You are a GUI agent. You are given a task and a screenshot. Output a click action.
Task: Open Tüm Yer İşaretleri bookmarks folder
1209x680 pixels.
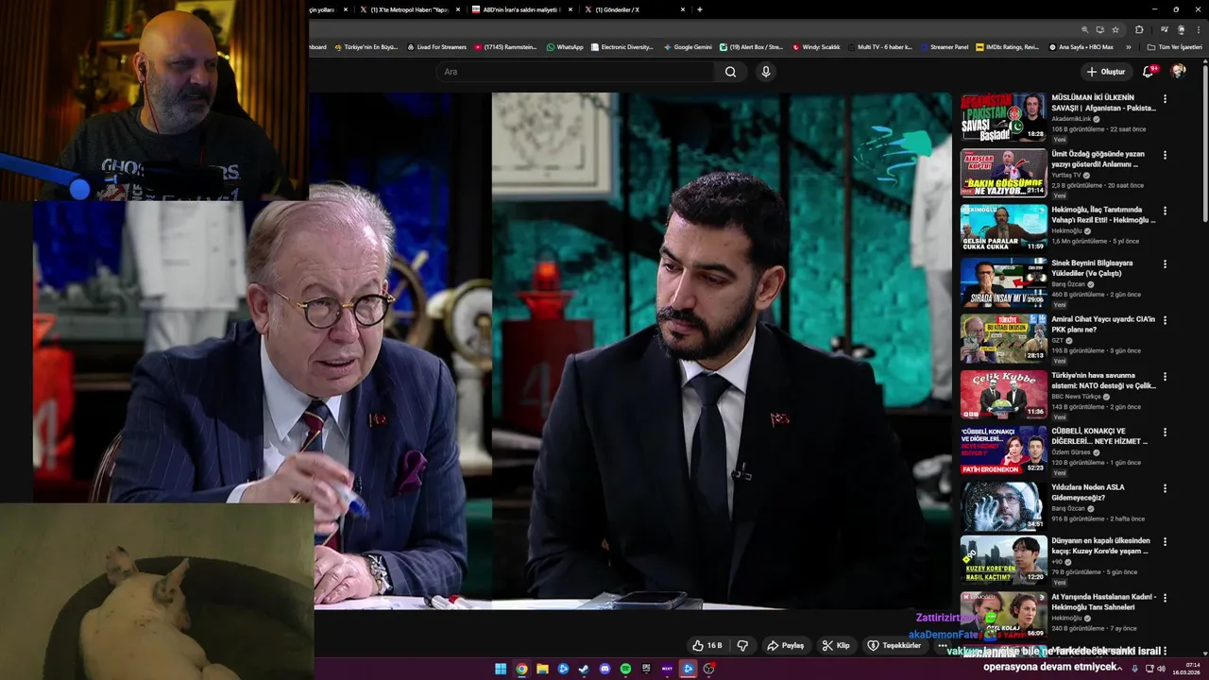1174,46
